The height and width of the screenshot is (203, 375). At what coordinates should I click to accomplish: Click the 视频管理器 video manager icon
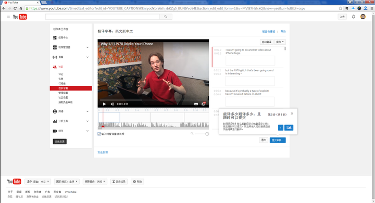tap(55, 47)
